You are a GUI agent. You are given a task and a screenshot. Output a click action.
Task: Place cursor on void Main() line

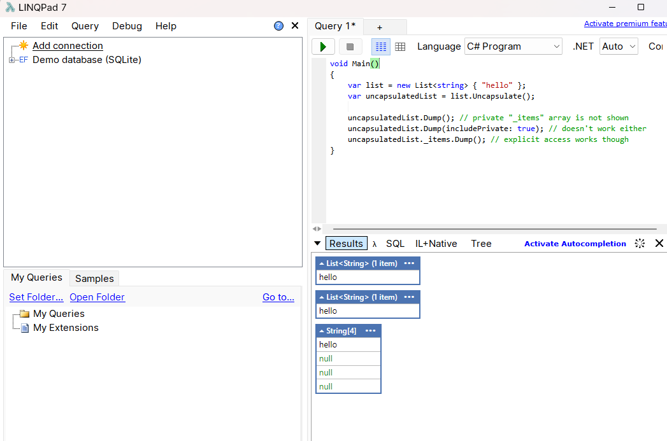(354, 64)
